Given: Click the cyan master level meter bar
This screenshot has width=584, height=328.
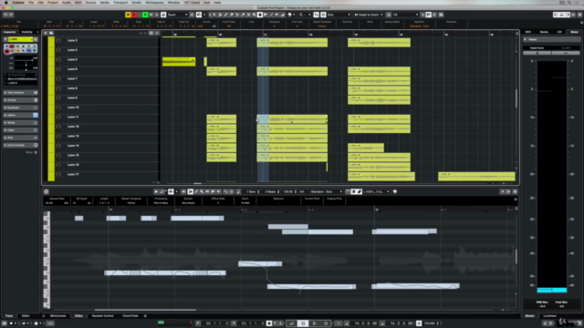Looking at the screenshot, I should pyautogui.click(x=551, y=290).
